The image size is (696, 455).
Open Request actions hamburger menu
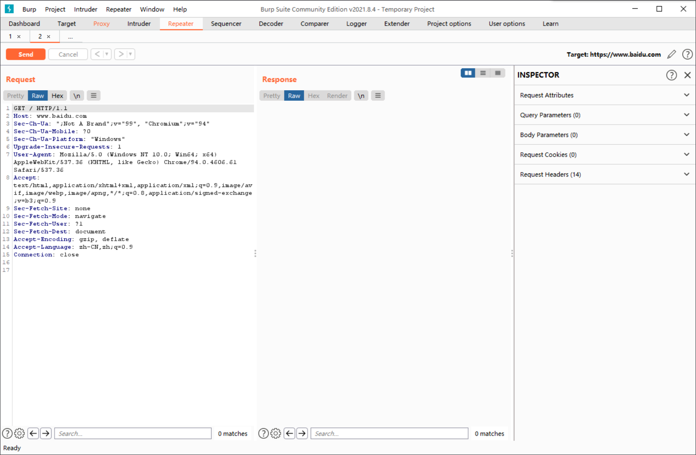(x=94, y=95)
